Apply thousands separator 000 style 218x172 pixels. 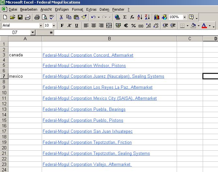[141, 26]
